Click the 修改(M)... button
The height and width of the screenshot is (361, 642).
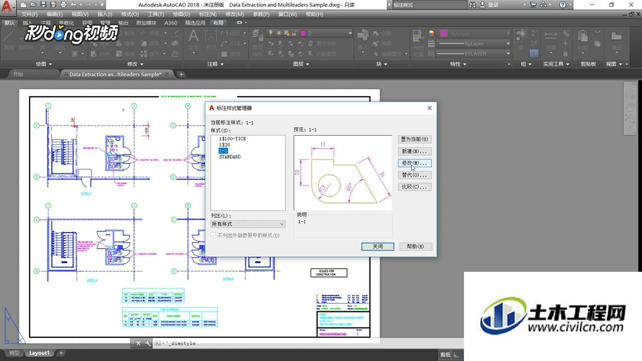click(414, 163)
